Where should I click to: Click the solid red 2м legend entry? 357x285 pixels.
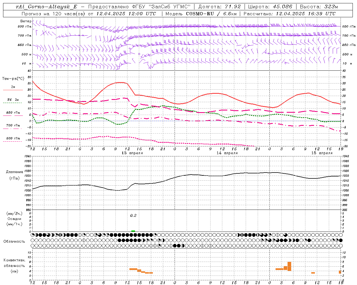point(13,88)
